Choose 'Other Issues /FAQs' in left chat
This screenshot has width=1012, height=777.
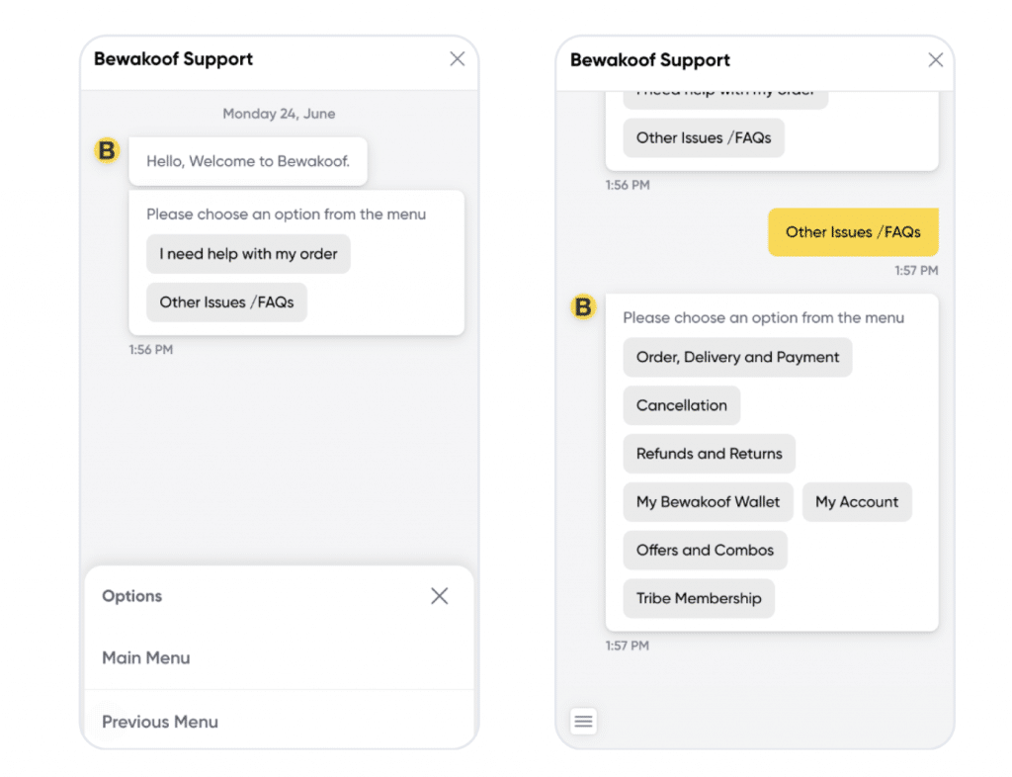226,302
